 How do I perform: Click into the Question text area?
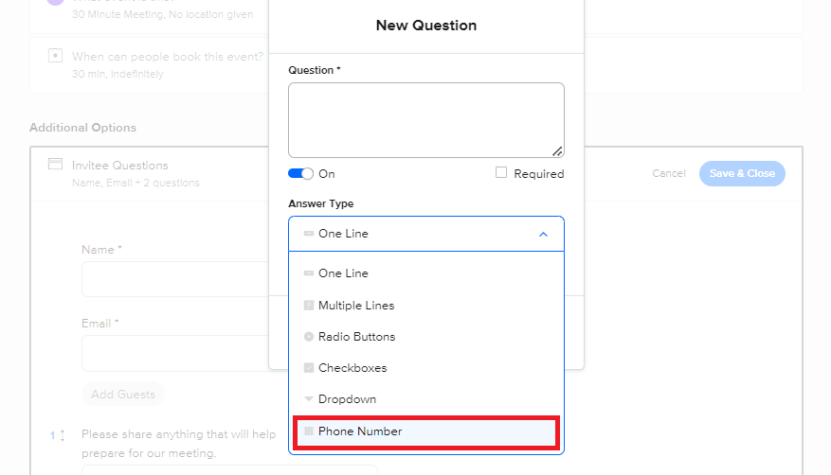tap(426, 120)
